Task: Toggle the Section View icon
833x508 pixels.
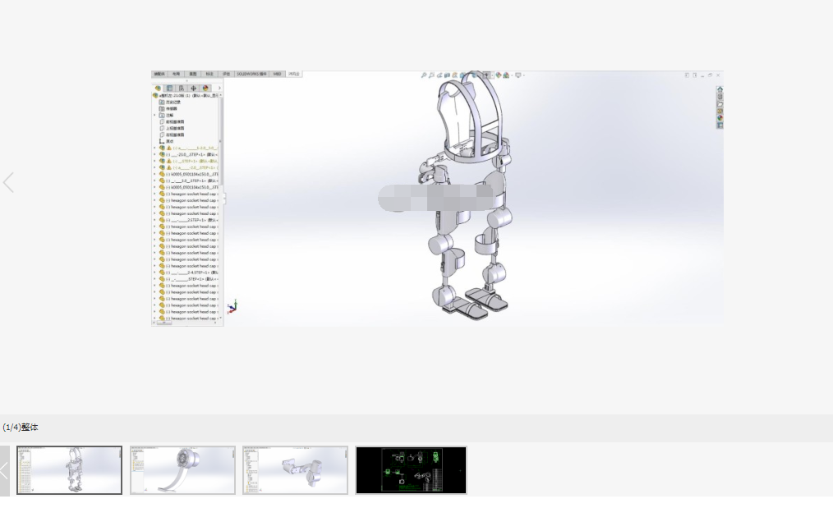Action: 448,76
